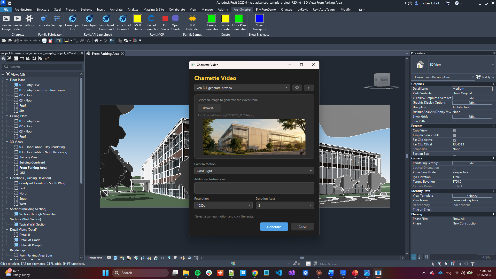This screenshot has width=496, height=279.
Task: Open the veo model dropdown
Action: [242, 88]
